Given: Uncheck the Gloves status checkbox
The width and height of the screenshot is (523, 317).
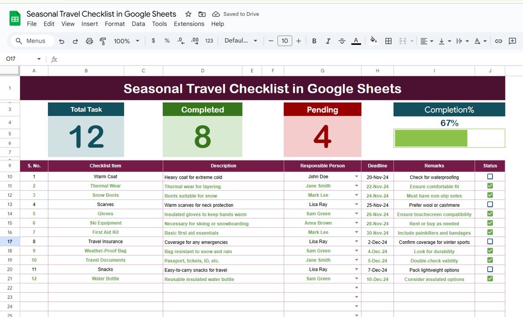Looking at the screenshot, I should pos(490,214).
